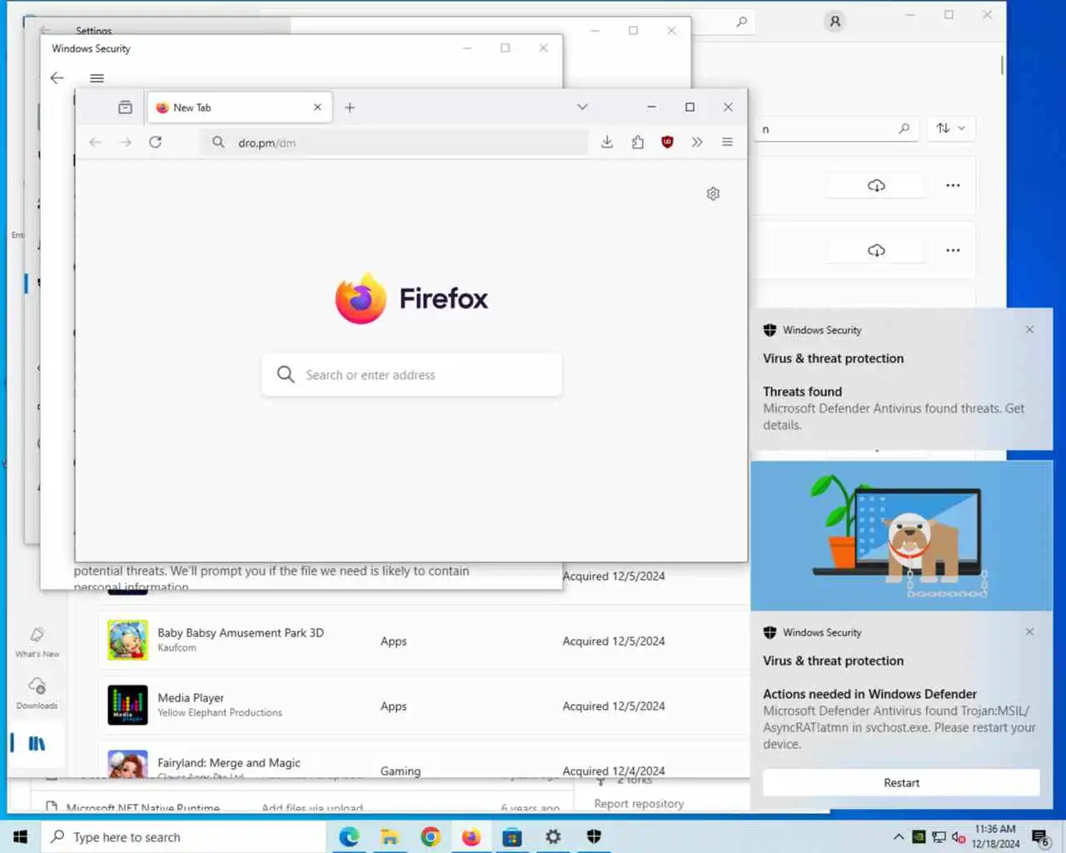Viewport: 1066px width, 853px height.
Task: Open Library in Microsoft Store sidebar
Action: point(37,743)
